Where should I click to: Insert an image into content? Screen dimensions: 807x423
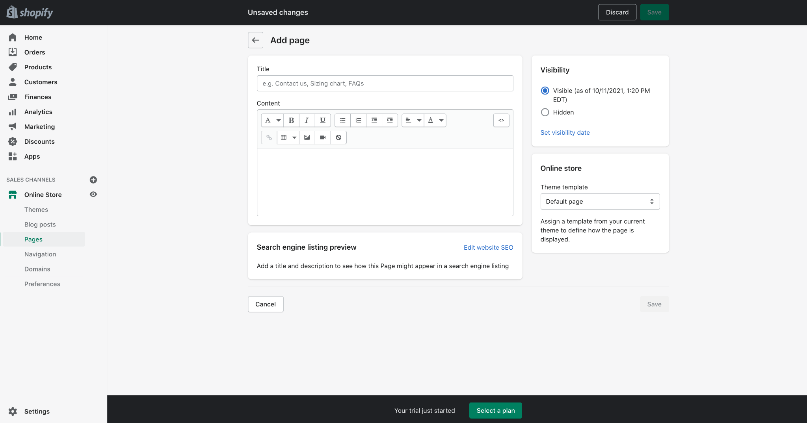[x=307, y=137]
